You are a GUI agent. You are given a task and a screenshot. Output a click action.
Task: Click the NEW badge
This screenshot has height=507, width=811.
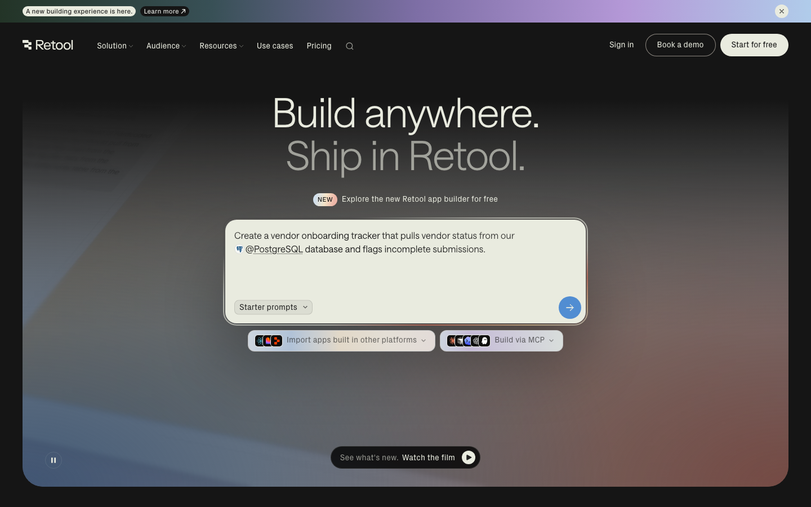[x=325, y=199]
